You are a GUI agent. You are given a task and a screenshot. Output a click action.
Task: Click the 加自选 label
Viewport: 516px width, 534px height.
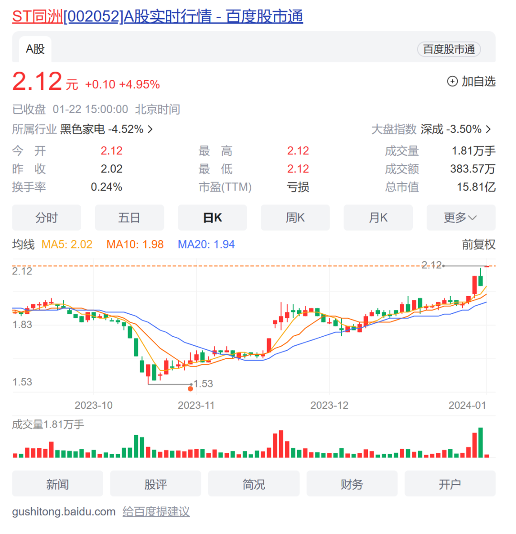coord(478,81)
